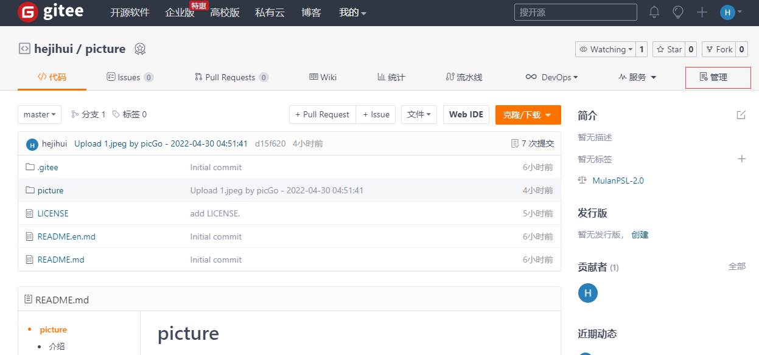Screen dimensions: 759x355
Task: Expand the Watching dropdown
Action: point(606,49)
